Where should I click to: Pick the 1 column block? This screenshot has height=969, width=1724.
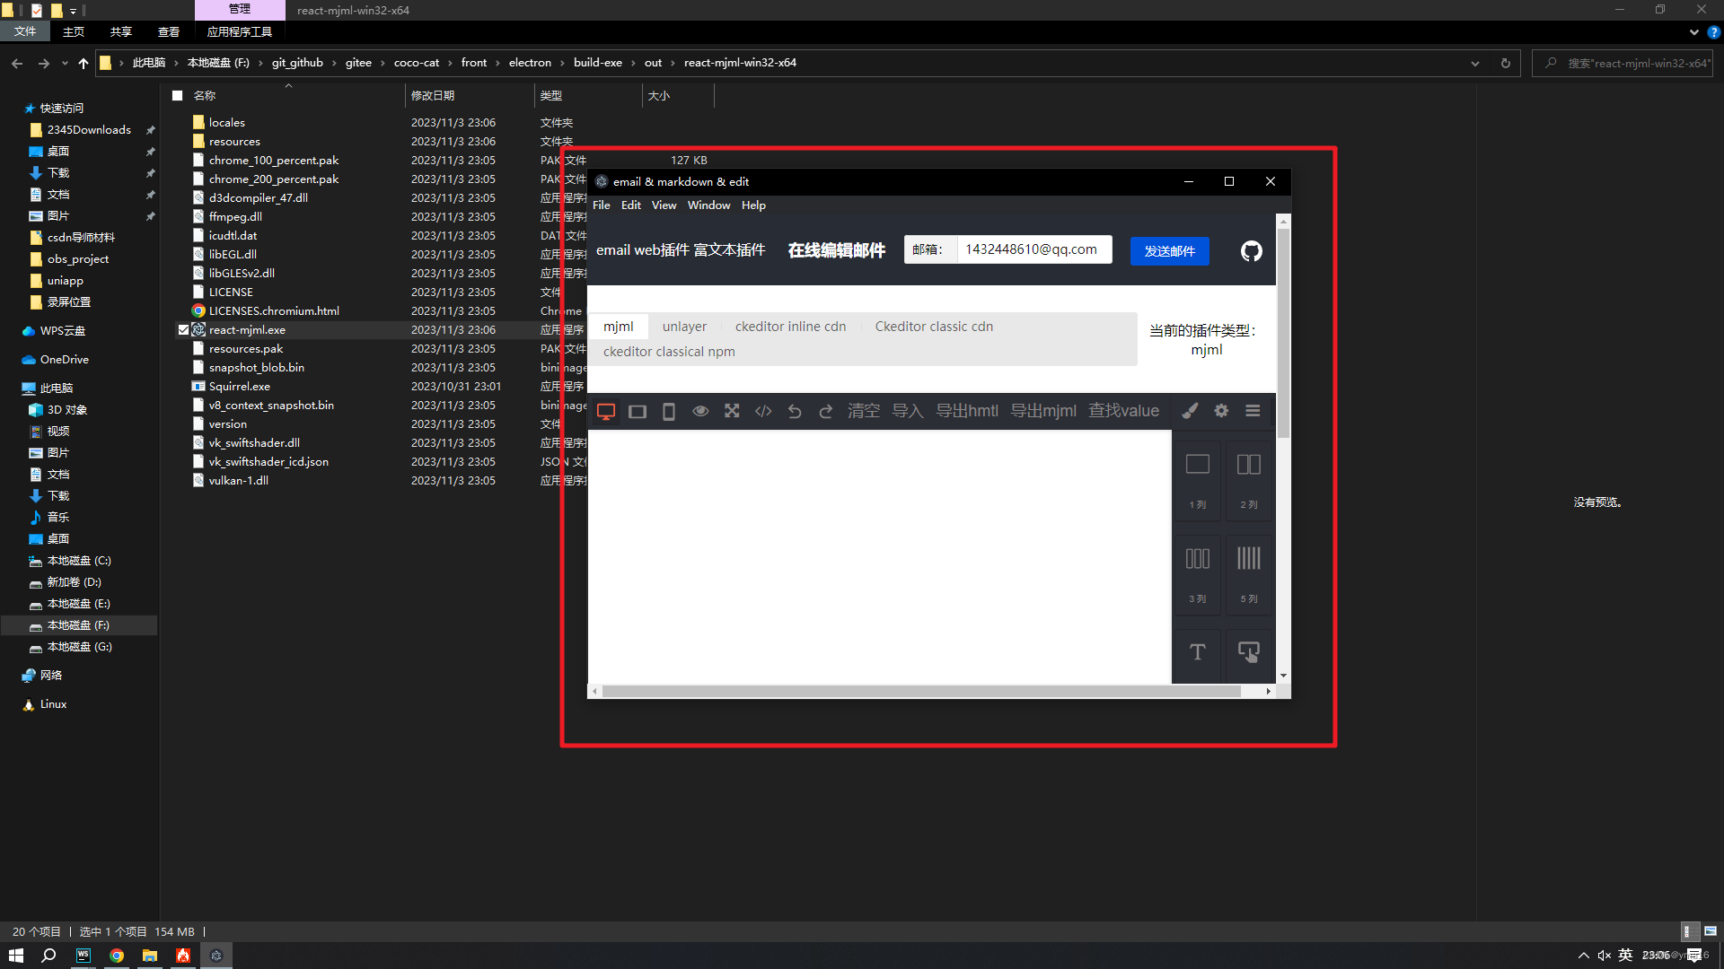pyautogui.click(x=1198, y=480)
